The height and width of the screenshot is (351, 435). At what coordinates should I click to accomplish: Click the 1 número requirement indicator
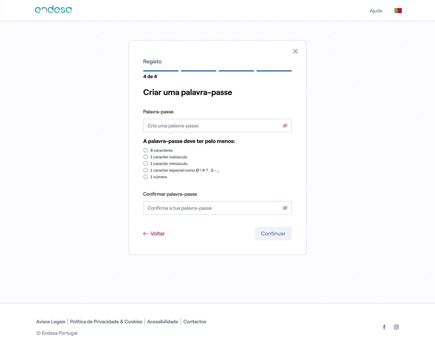click(x=146, y=177)
